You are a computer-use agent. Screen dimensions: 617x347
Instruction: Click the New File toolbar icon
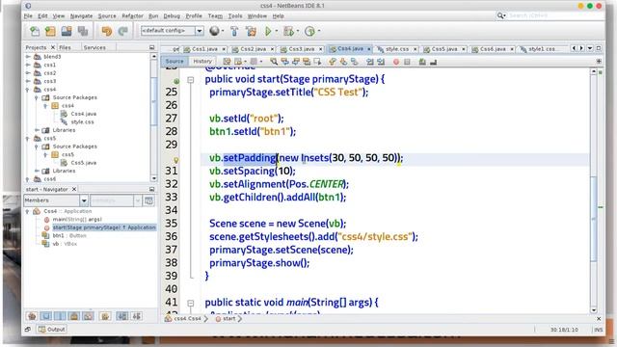(x=35, y=31)
